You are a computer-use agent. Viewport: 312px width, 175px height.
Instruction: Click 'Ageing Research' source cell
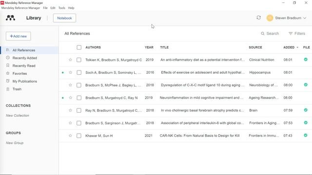[263, 98]
